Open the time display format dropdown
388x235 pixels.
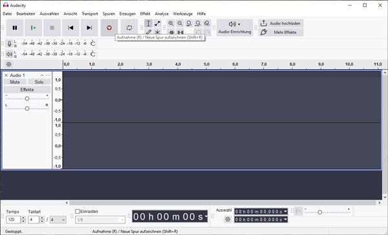tap(206, 216)
